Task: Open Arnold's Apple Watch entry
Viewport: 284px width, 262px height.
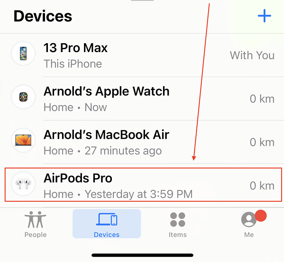Action: (x=142, y=99)
